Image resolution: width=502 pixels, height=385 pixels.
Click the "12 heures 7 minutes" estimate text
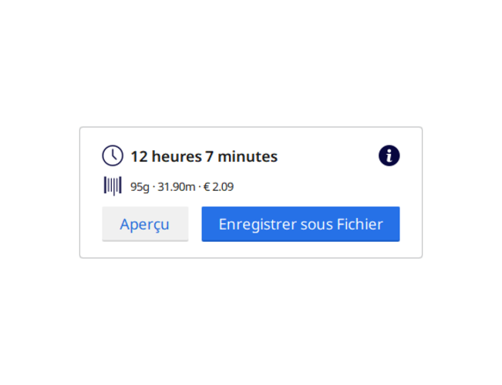coord(204,156)
